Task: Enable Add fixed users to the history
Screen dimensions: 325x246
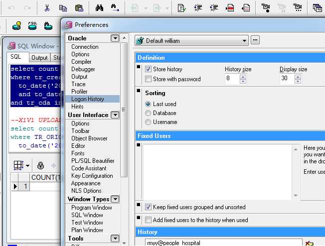Action: pyautogui.click(x=148, y=220)
